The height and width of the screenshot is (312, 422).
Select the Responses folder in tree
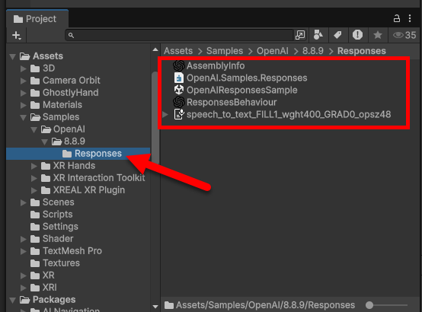pos(78,154)
